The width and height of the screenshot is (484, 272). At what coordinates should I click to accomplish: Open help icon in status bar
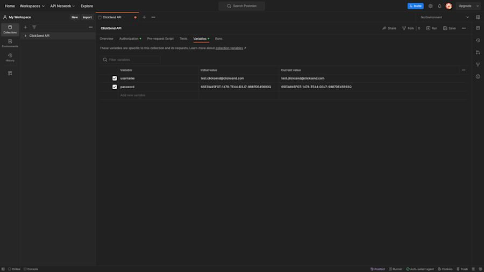(x=480, y=269)
